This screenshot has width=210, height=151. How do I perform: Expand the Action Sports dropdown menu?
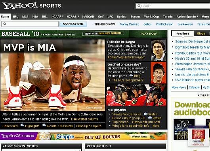187,17
